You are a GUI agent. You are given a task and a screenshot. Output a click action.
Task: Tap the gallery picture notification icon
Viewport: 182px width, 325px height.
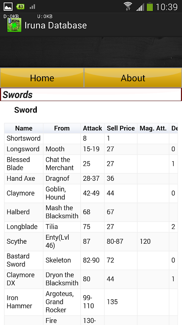click(x=8, y=6)
